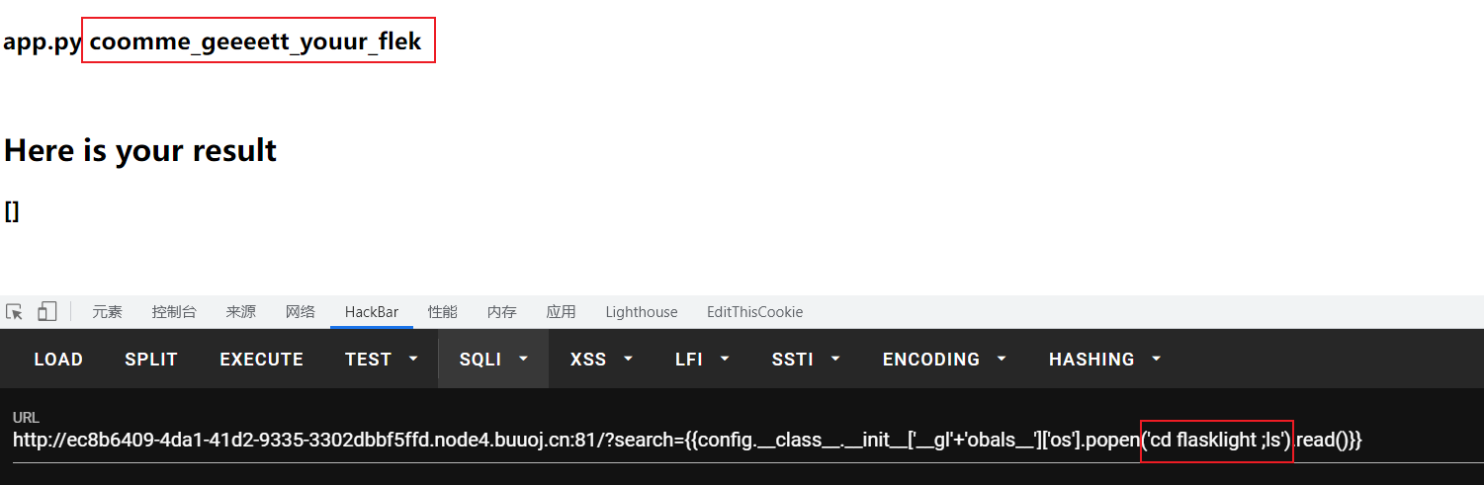Toggle the device toolbar icon
The width and height of the screenshot is (1484, 485).
pos(46,312)
